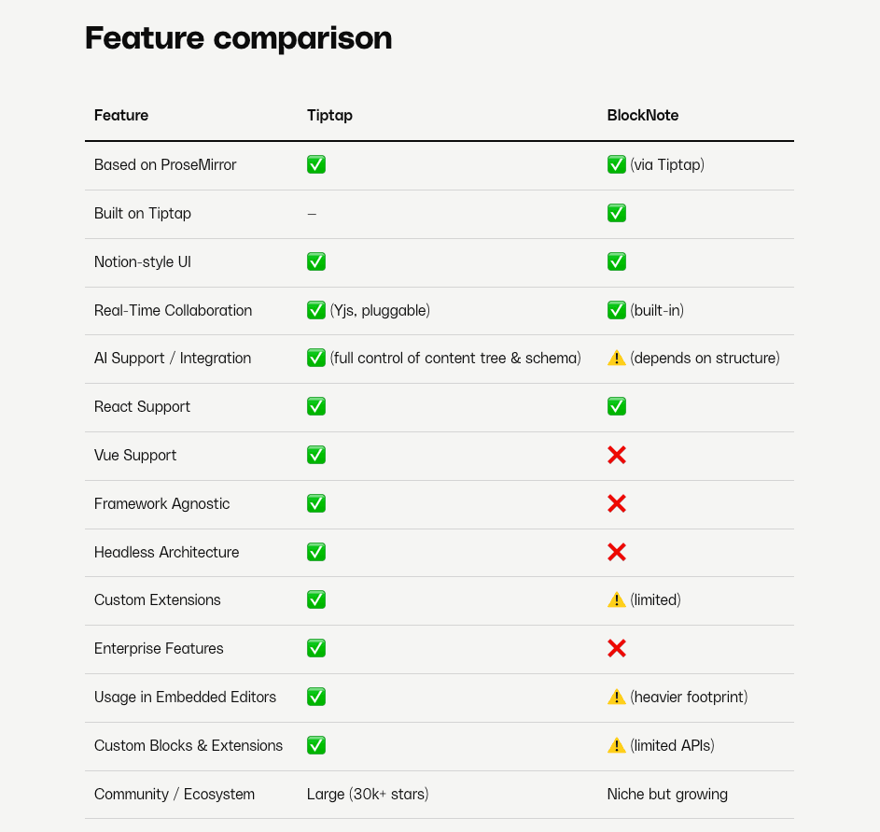Click the BlockNote column header
880x832 pixels.
(643, 115)
